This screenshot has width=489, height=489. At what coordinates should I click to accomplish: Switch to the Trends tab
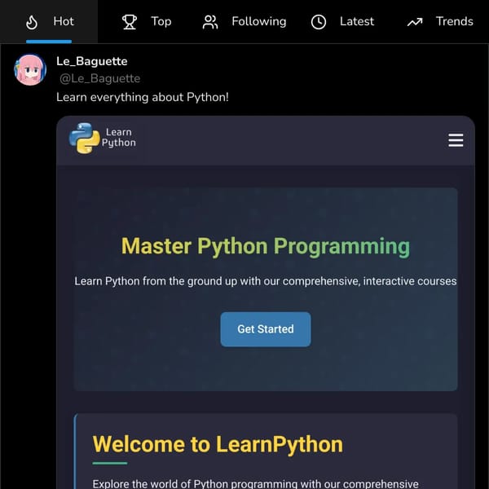pos(440,21)
